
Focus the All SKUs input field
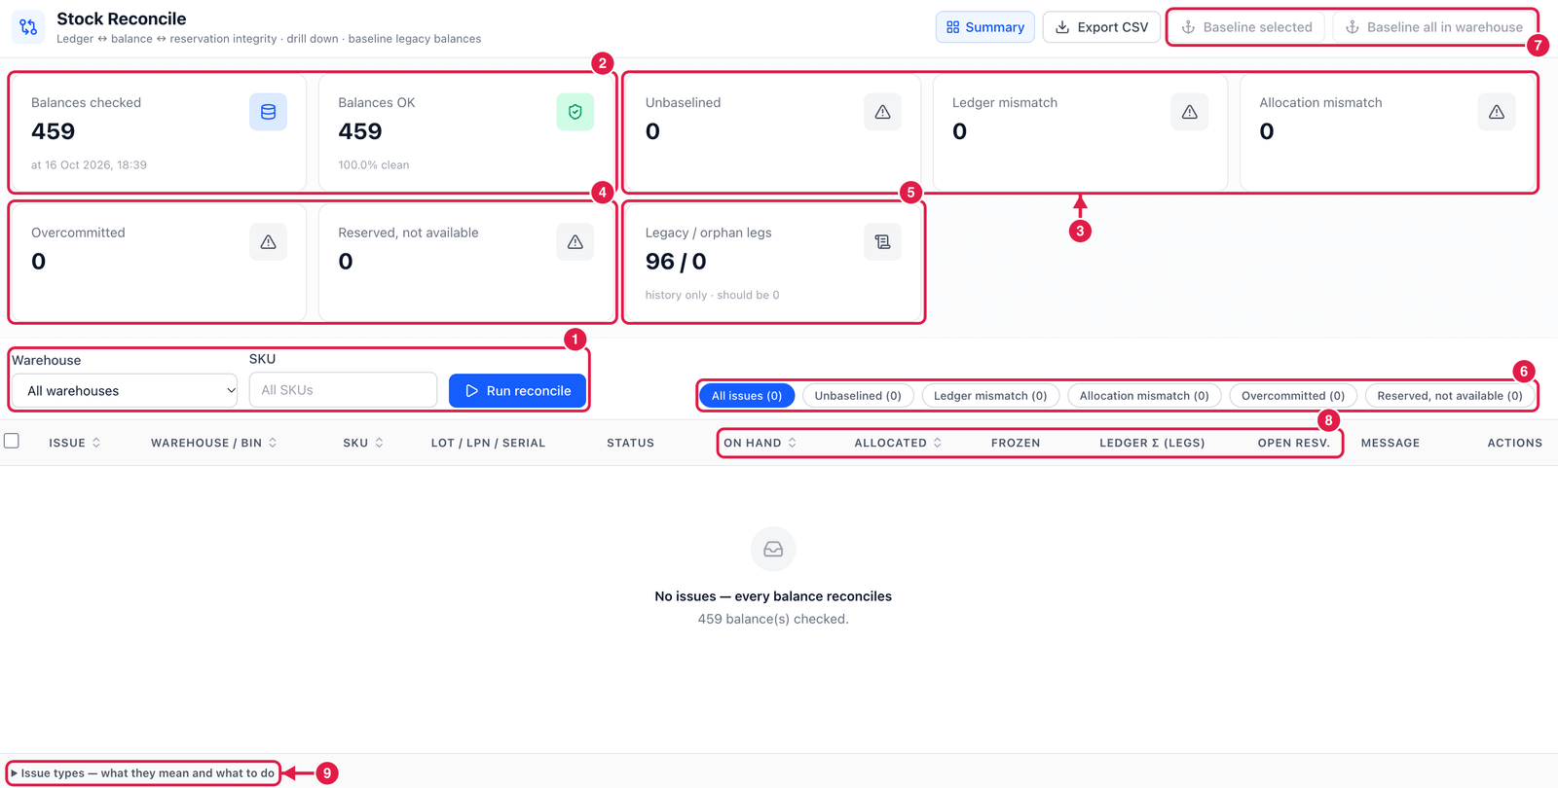(343, 390)
